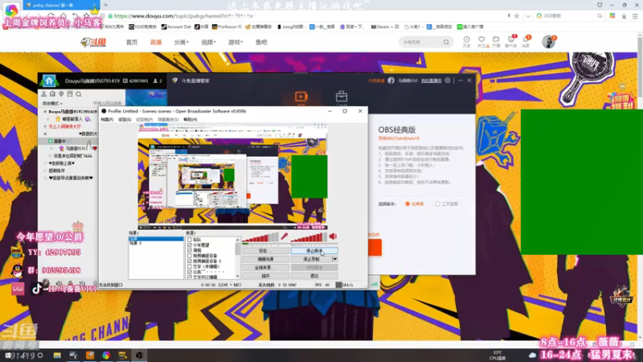
Task: Adjust the microphone volume meter in OBS
Action: [260, 237]
